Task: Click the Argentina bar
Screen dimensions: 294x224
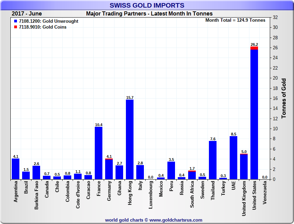Action: click(16, 169)
